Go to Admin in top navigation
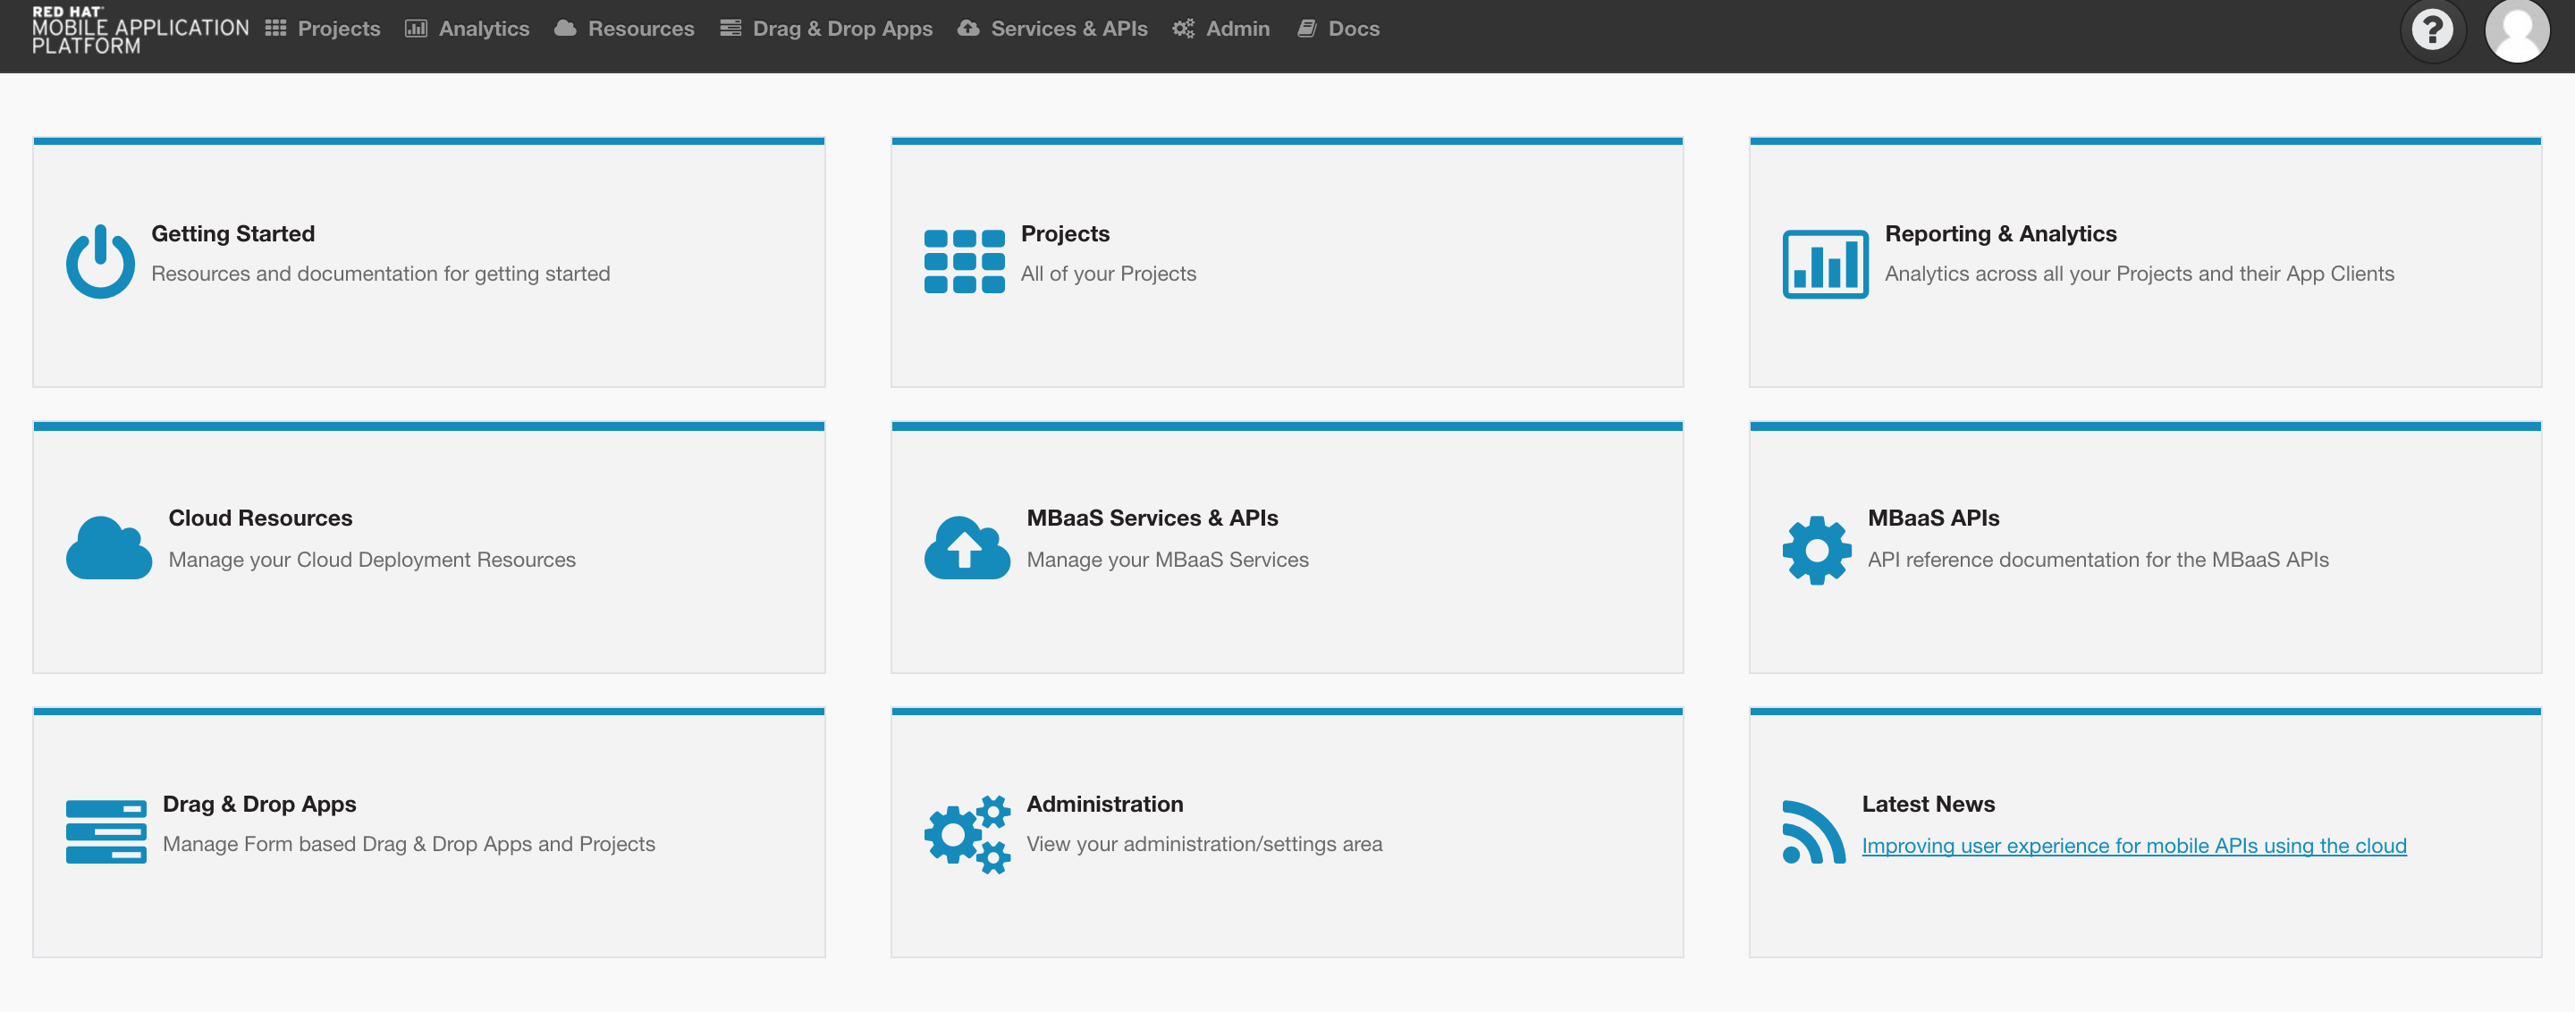This screenshot has height=1012, width=2575. pyautogui.click(x=1237, y=28)
